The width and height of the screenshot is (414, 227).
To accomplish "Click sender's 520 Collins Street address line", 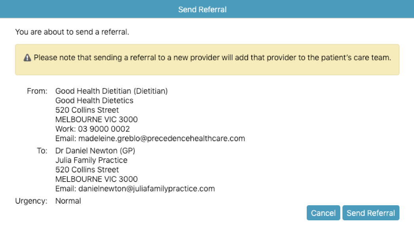I will click(87, 110).
